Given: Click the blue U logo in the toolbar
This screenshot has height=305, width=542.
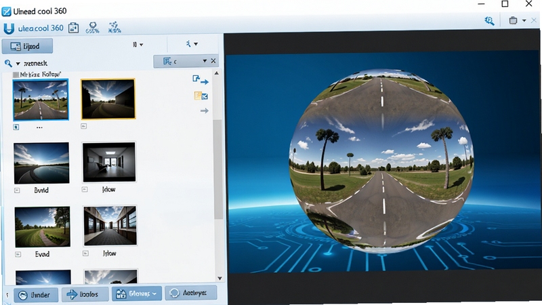Looking at the screenshot, I should tap(9, 28).
